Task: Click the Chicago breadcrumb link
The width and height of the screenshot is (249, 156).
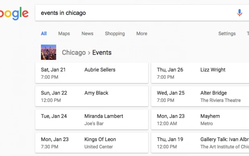Action: (x=74, y=53)
